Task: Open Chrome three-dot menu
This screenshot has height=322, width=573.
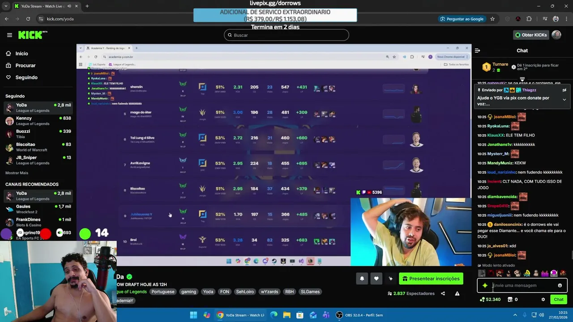Action: click(566, 19)
